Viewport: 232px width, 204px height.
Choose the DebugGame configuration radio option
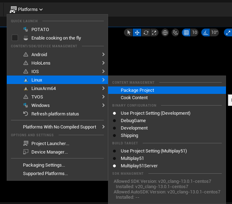pos(133,121)
